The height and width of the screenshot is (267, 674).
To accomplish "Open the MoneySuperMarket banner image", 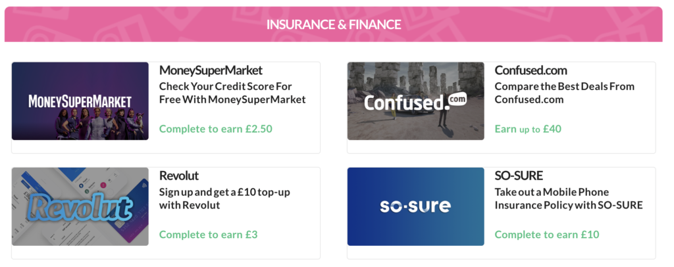I will [x=80, y=101].
